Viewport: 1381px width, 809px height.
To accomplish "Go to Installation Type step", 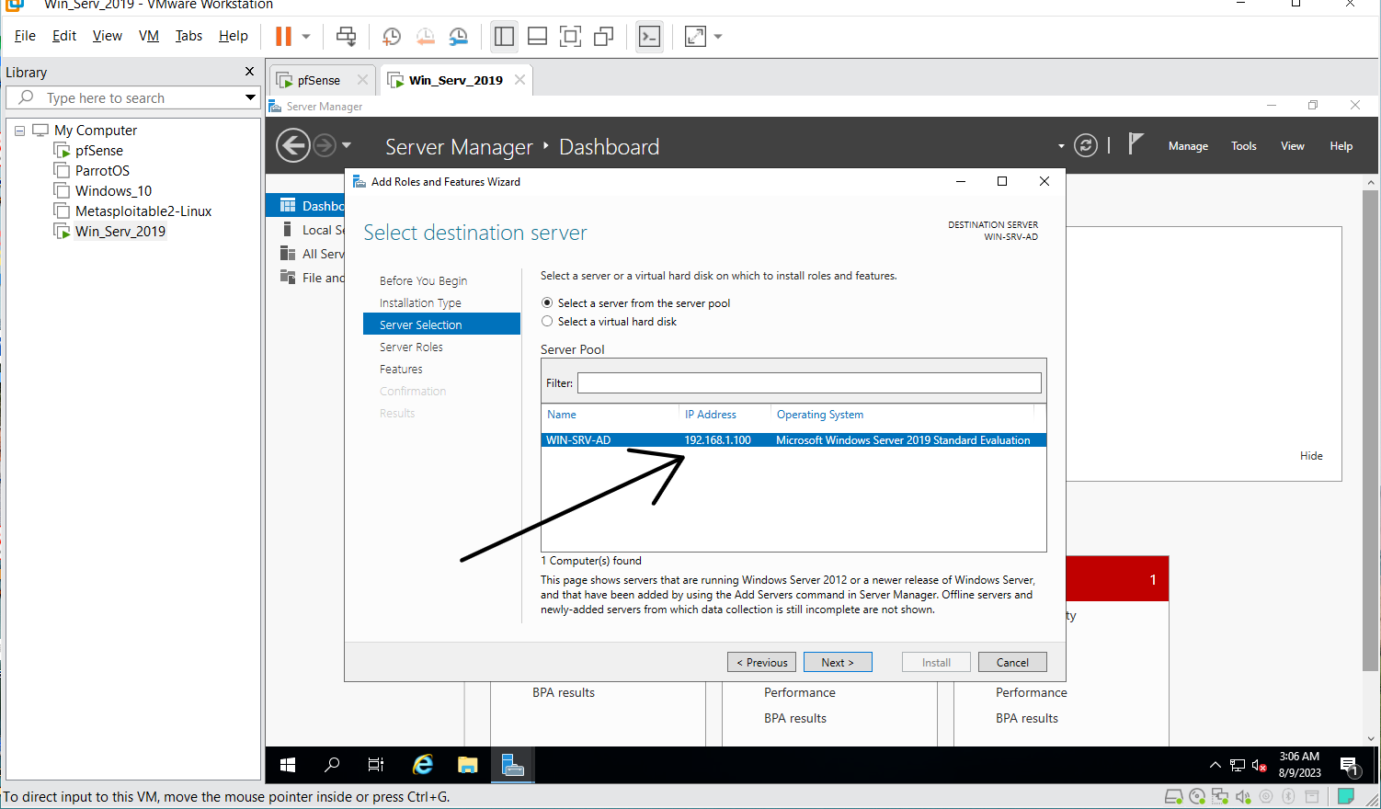I will tap(420, 302).
